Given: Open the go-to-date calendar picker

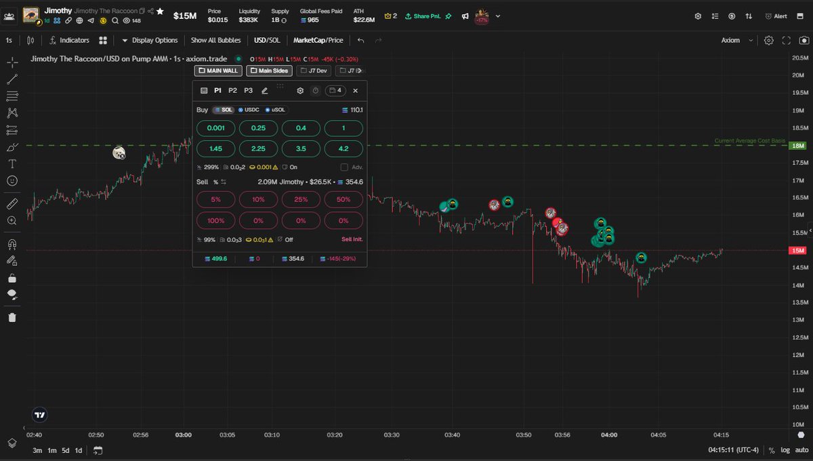Looking at the screenshot, I should click(x=98, y=450).
